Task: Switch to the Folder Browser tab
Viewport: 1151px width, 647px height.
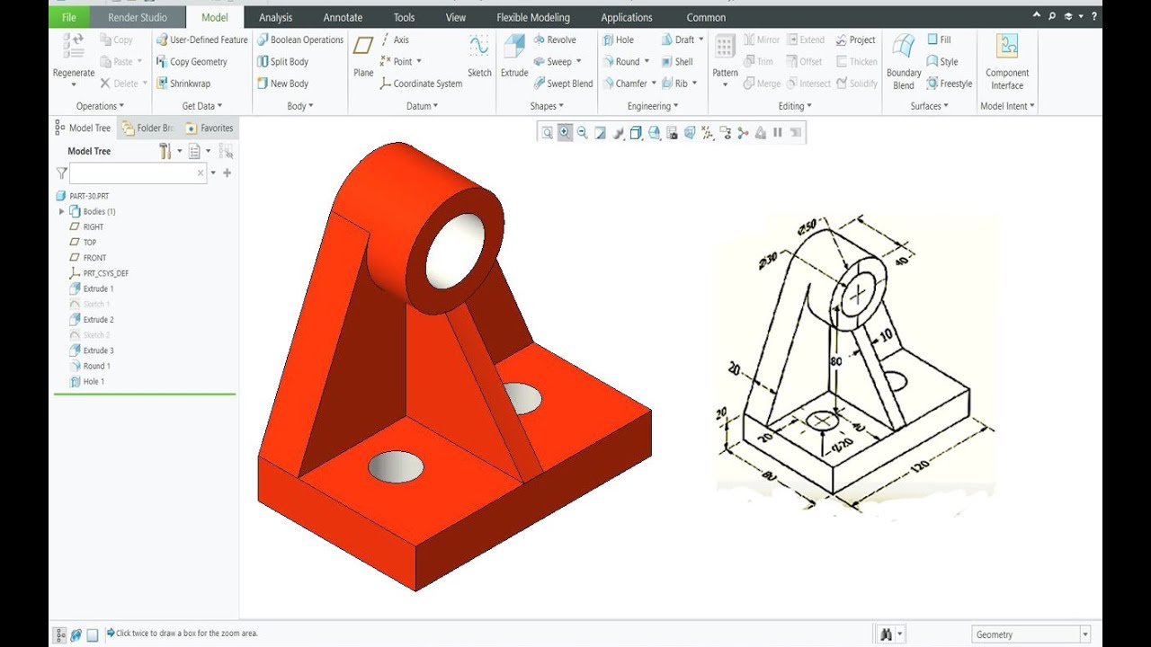Action: (147, 128)
